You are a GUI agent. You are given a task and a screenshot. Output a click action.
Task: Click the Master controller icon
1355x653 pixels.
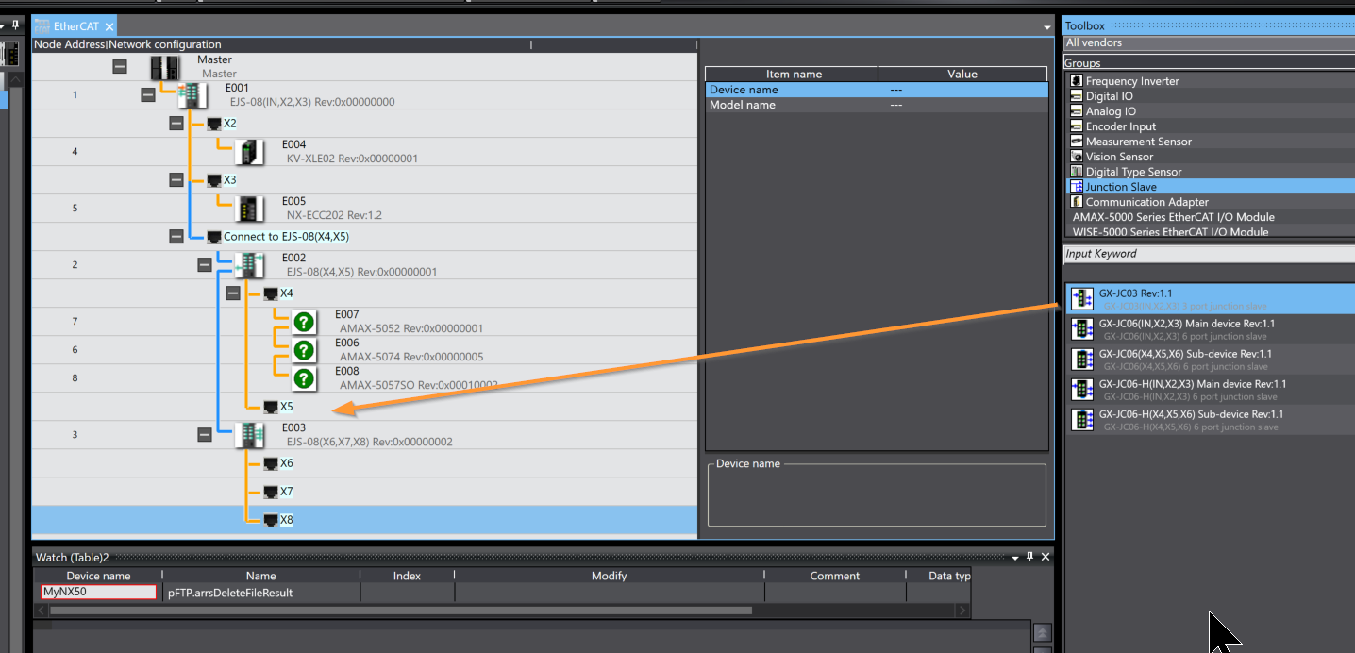(x=165, y=67)
